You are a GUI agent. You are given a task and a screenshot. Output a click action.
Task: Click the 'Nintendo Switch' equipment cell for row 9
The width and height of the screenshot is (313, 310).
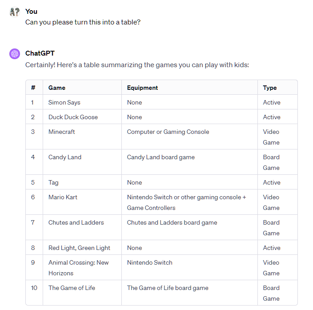(150, 262)
